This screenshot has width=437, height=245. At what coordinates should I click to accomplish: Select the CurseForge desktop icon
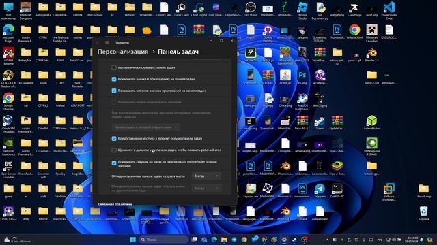pos(354,10)
